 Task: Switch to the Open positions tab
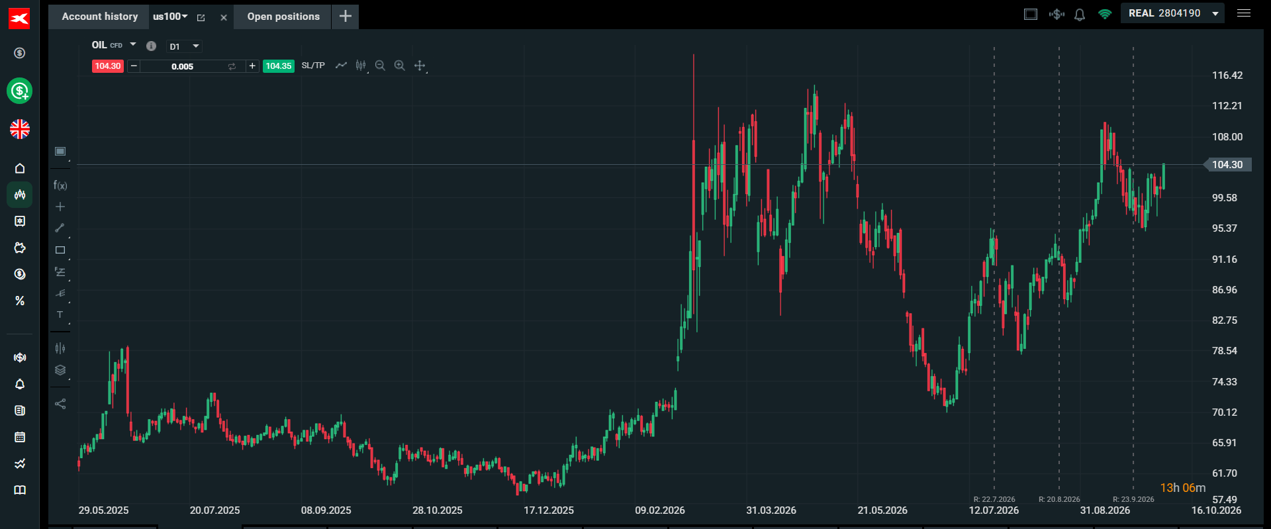point(283,17)
